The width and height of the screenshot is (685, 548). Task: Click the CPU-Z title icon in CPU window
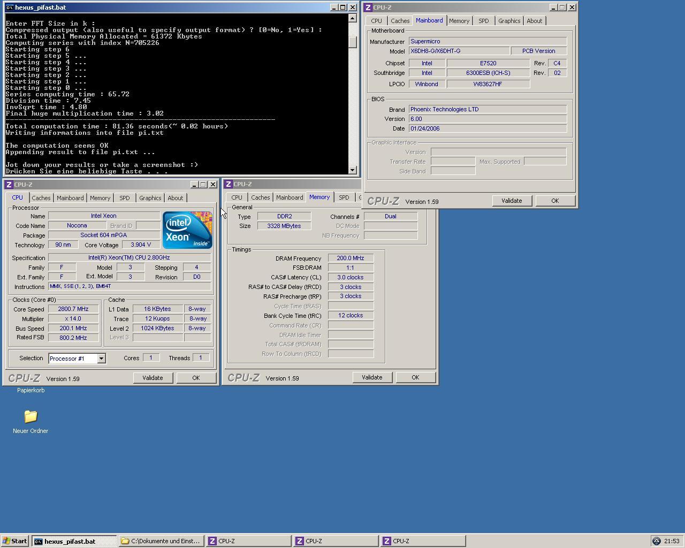tap(9, 185)
